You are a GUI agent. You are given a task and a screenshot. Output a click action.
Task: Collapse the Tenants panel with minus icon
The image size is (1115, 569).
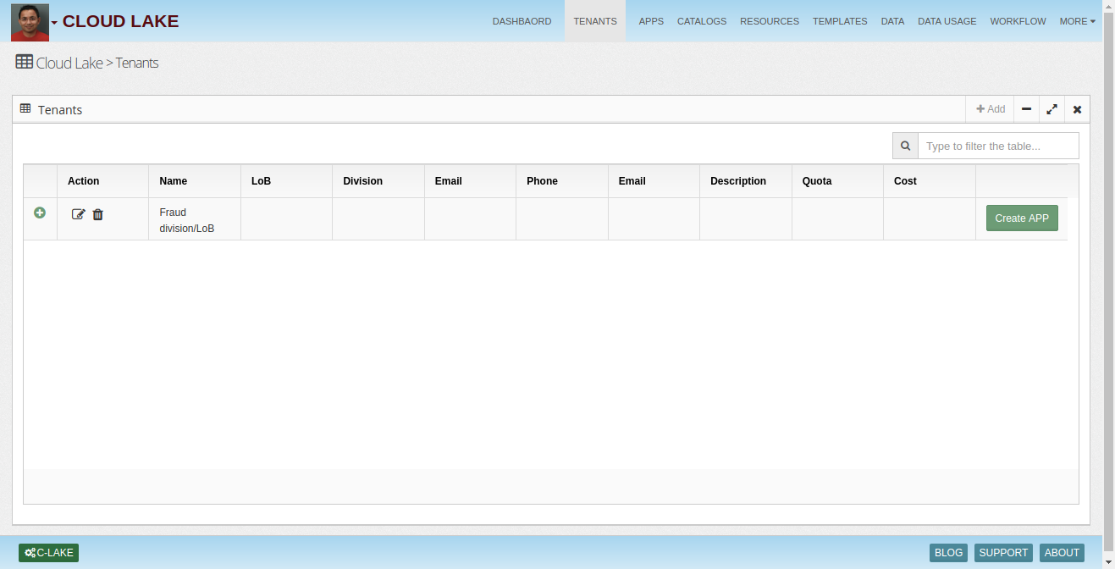click(x=1026, y=109)
